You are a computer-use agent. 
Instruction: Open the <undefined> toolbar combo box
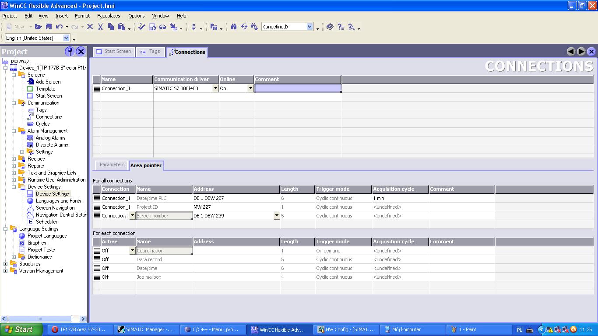coord(310,27)
